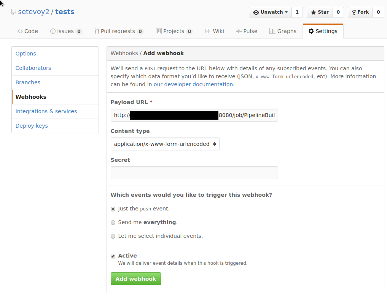Viewport: 387px width, 302px height.
Task: Expand the Unwatch dropdown button
Action: [270, 12]
